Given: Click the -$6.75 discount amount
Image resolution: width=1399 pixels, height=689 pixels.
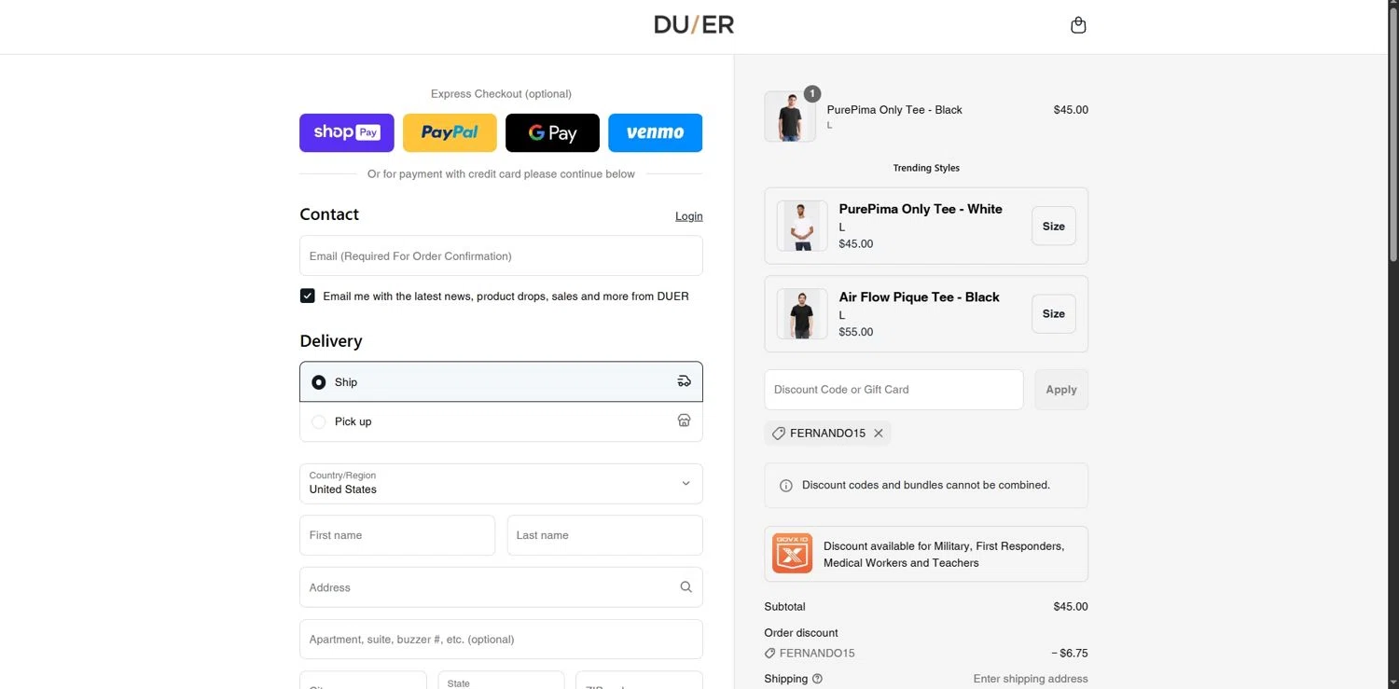Looking at the screenshot, I should pyautogui.click(x=1070, y=654).
